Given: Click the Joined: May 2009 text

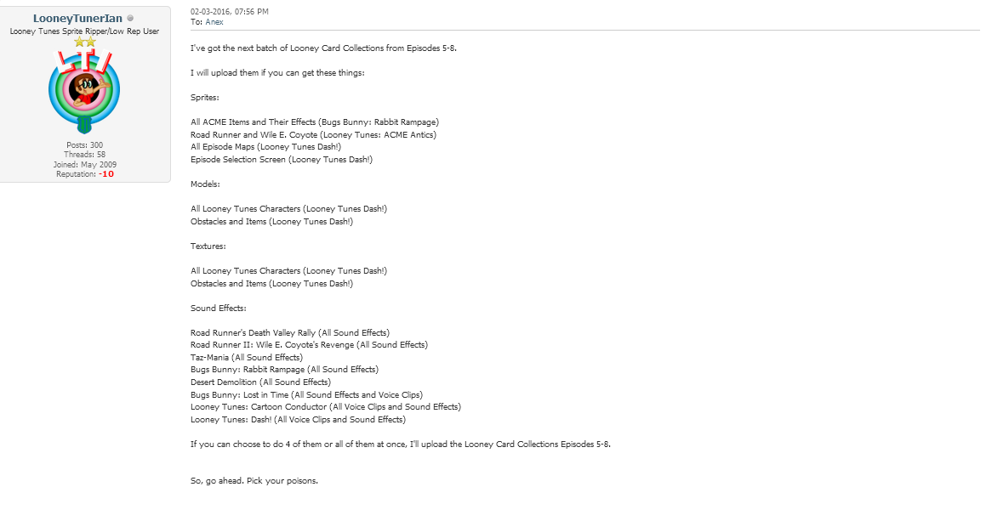Looking at the screenshot, I should pyautogui.click(x=85, y=164).
